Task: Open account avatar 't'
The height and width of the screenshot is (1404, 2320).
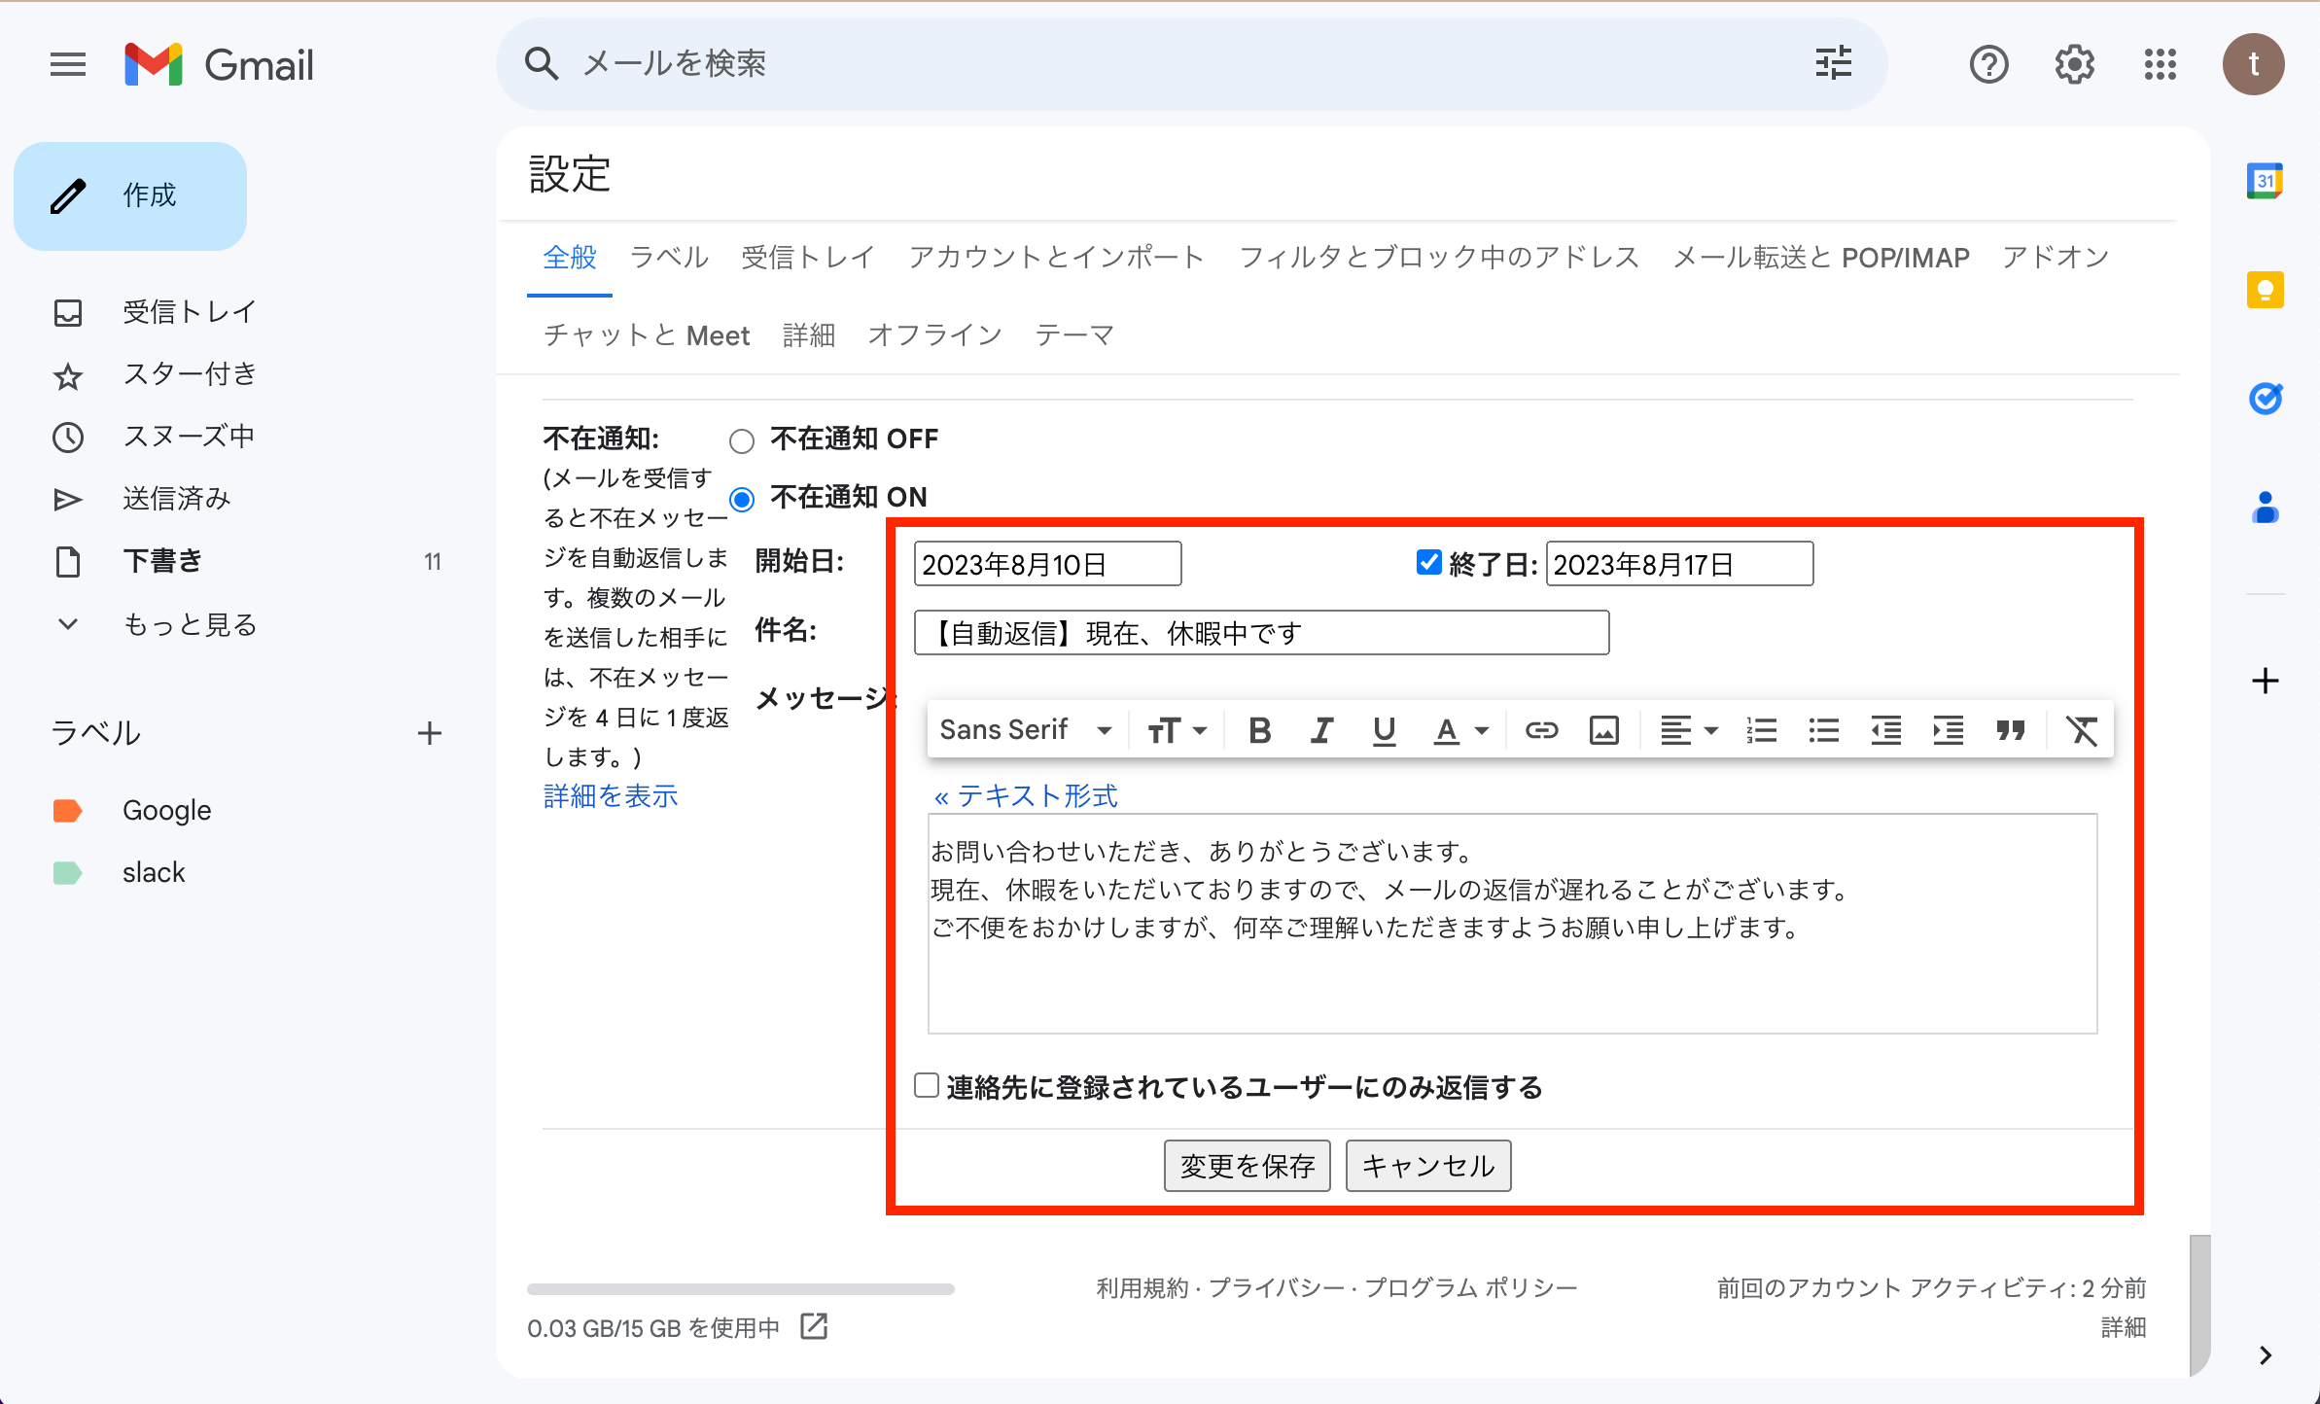Action: click(2253, 64)
